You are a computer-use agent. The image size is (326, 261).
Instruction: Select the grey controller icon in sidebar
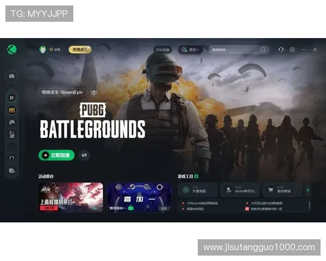[12, 122]
